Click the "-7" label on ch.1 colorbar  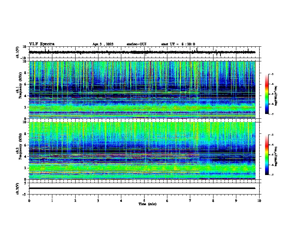272,114
